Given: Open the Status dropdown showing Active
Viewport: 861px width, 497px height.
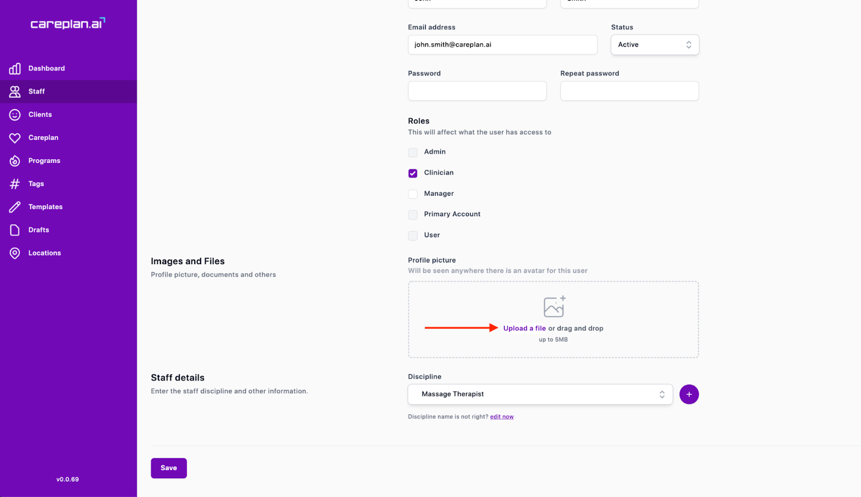Looking at the screenshot, I should (654, 45).
